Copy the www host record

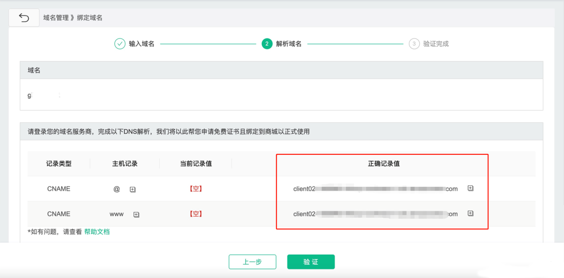[x=136, y=214]
